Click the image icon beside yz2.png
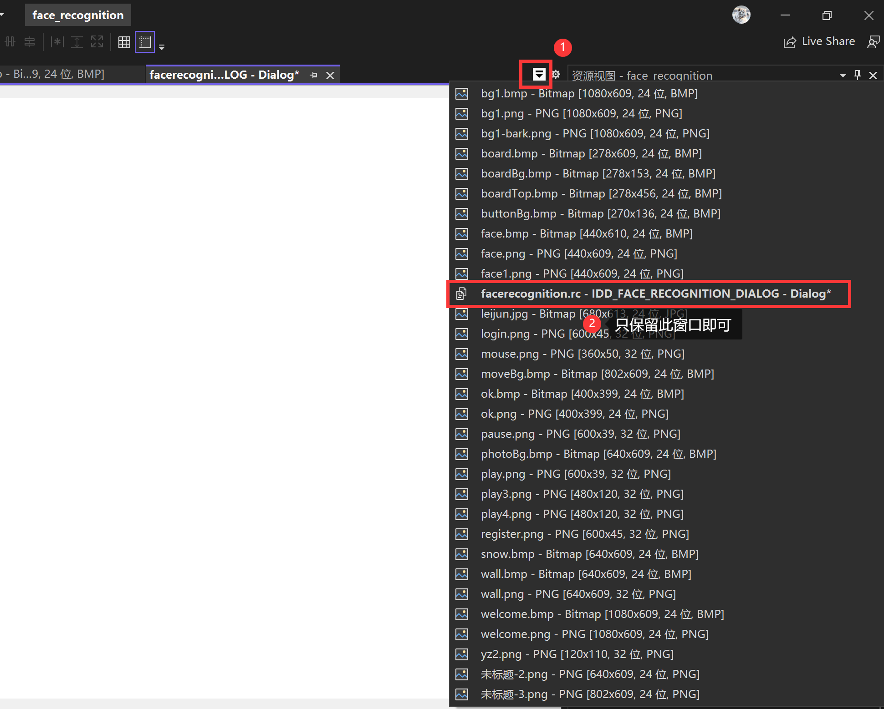The width and height of the screenshot is (884, 709). click(462, 654)
